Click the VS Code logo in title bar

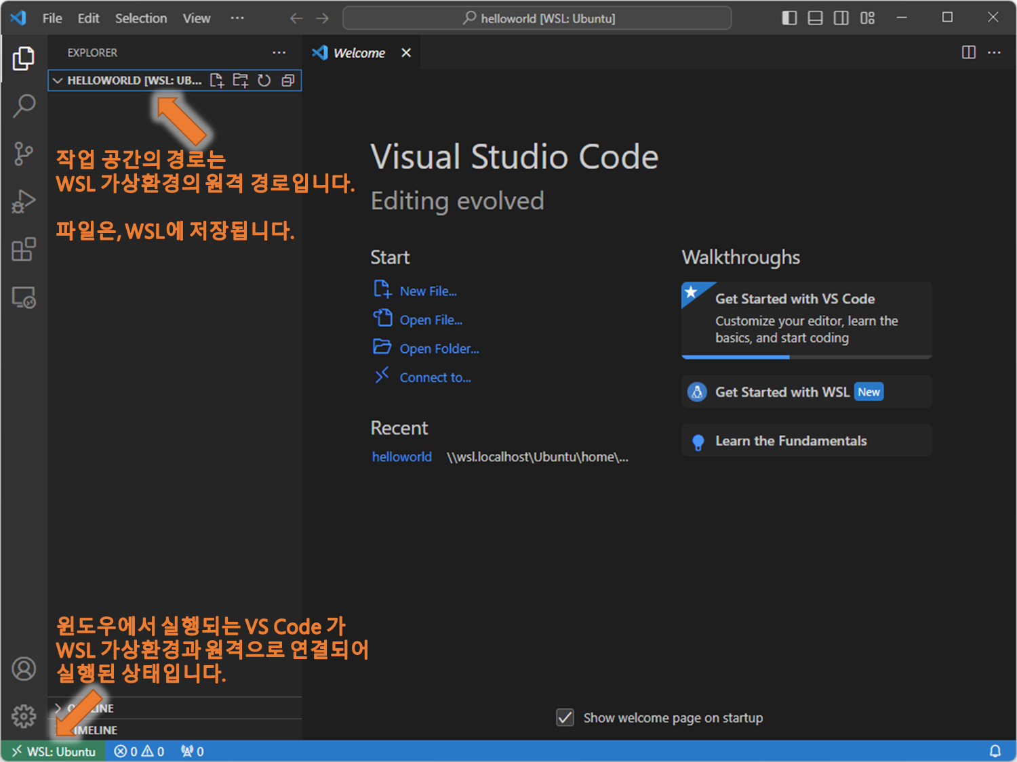18,18
